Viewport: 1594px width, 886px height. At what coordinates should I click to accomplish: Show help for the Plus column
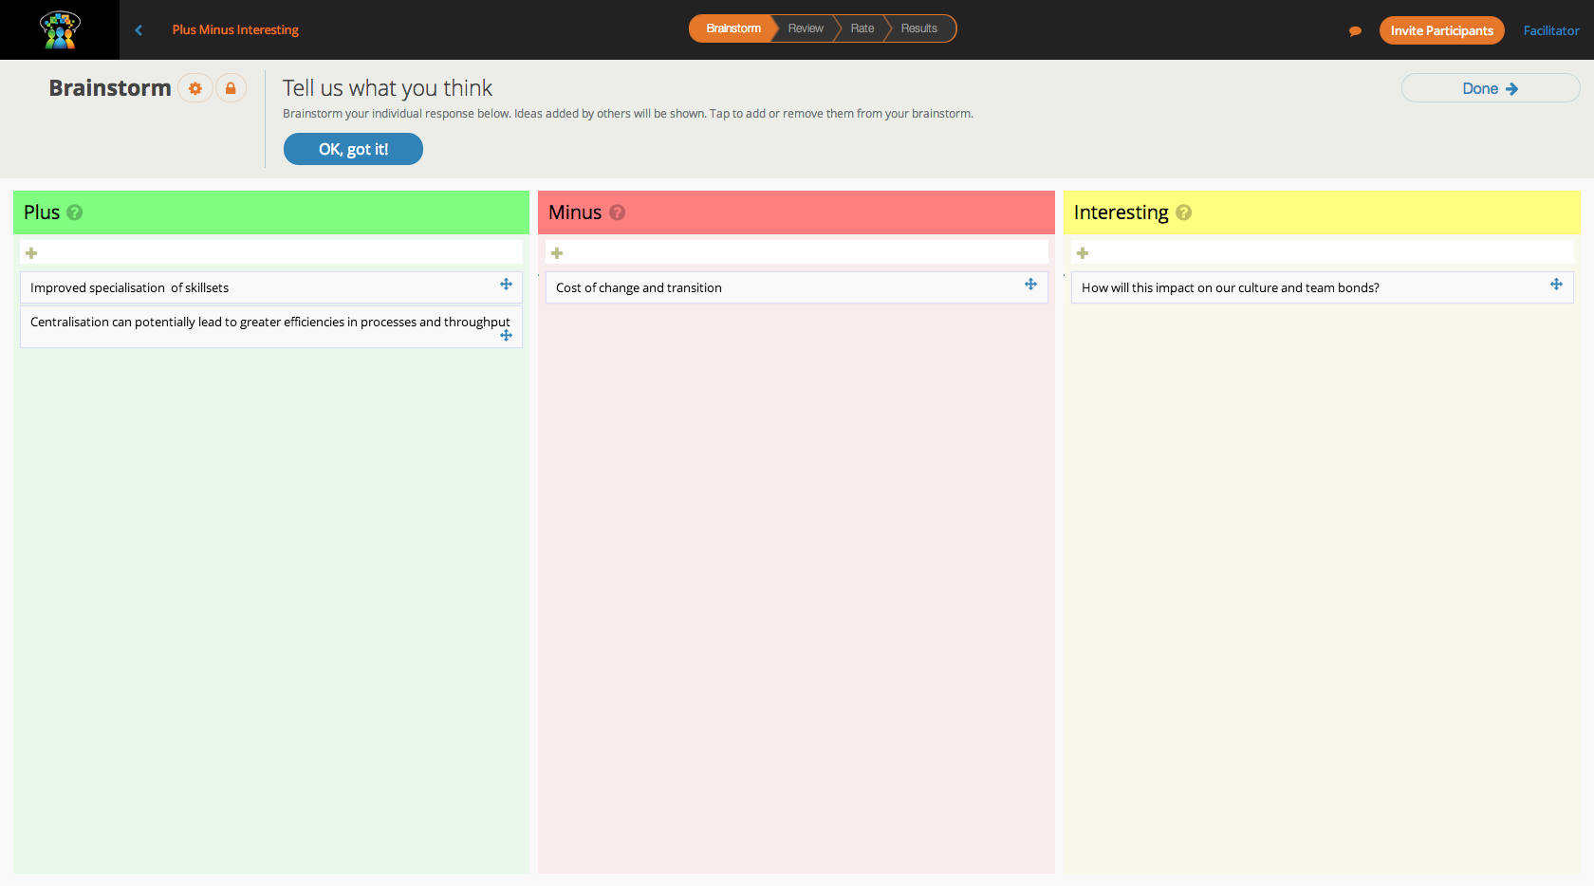pos(75,212)
